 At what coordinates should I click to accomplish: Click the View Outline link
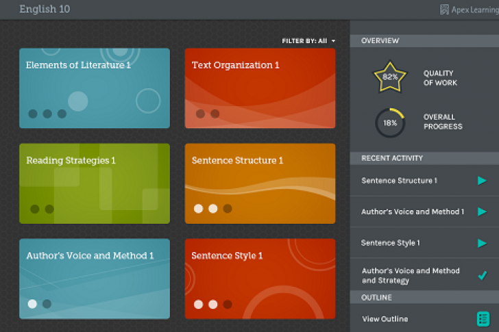[x=385, y=319]
